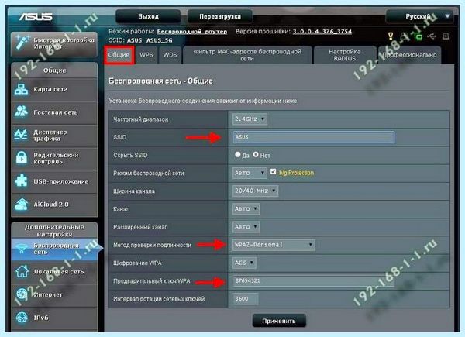Viewport: 465px width, 337px height.
Task: Click the Общие sidebar section header
Action: 54,70
